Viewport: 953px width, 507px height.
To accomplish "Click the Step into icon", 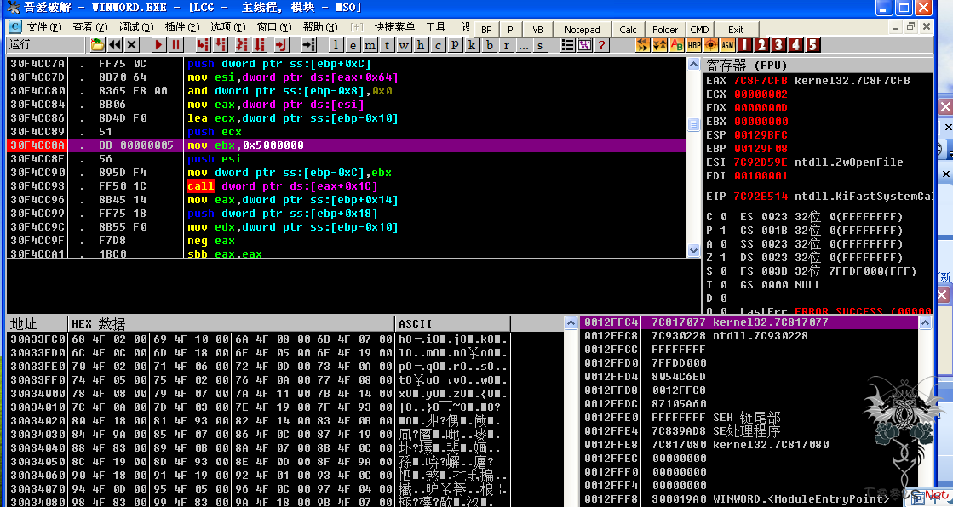I will tap(203, 45).
